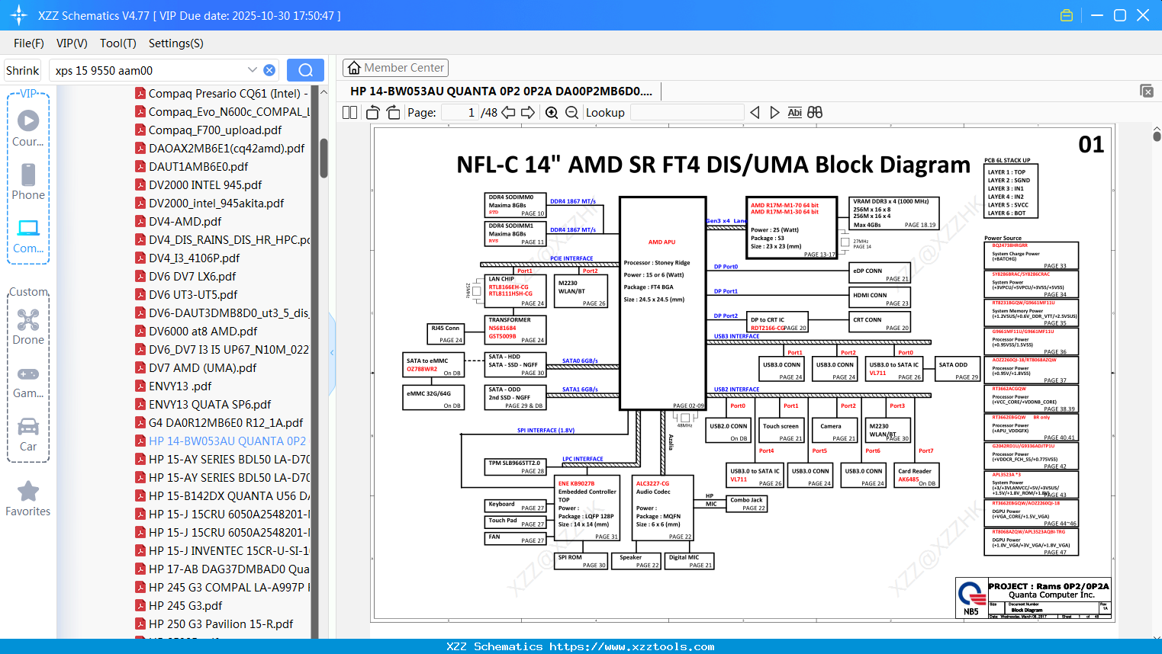Clear the search box text
The height and width of the screenshot is (654, 1162).
pyautogui.click(x=269, y=70)
